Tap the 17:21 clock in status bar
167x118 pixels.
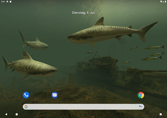(3, 2)
